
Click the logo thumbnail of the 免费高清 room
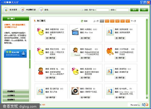click(x=110, y=32)
